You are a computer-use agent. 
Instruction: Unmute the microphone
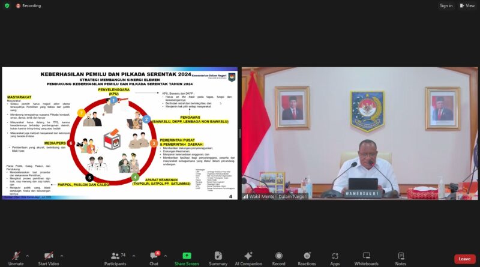[x=16, y=257]
